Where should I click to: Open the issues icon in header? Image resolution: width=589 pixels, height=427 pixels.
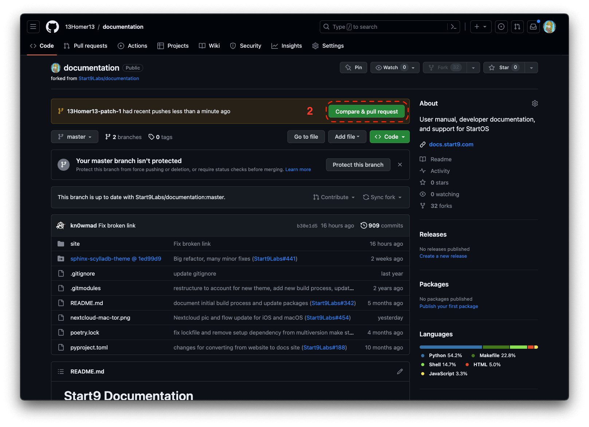501,27
